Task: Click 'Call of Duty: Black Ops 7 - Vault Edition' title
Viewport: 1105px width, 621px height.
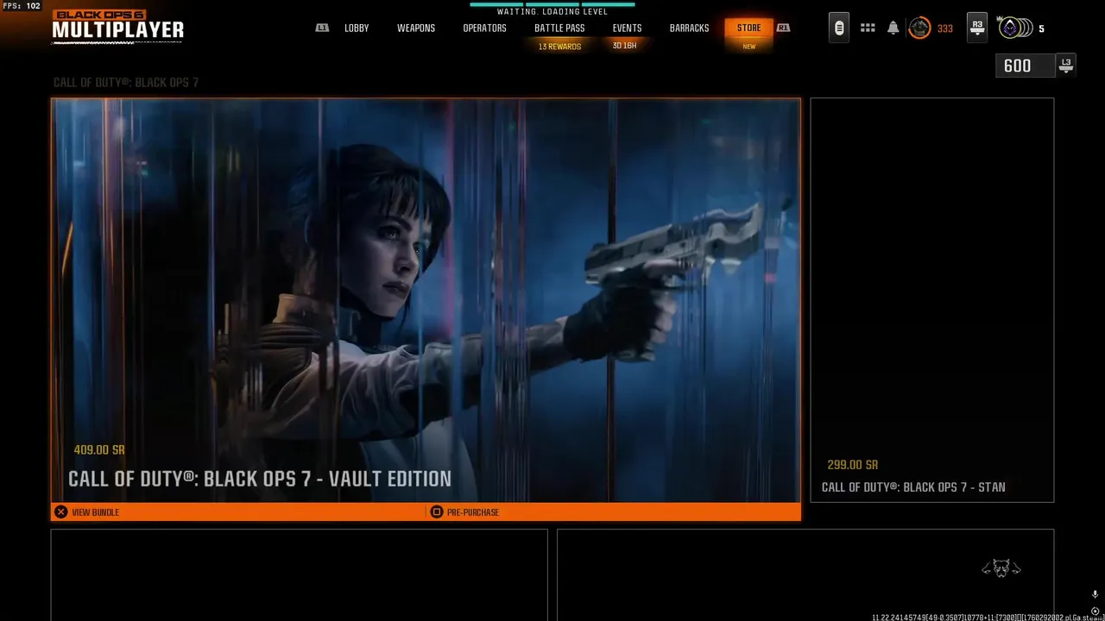Action: click(x=260, y=480)
